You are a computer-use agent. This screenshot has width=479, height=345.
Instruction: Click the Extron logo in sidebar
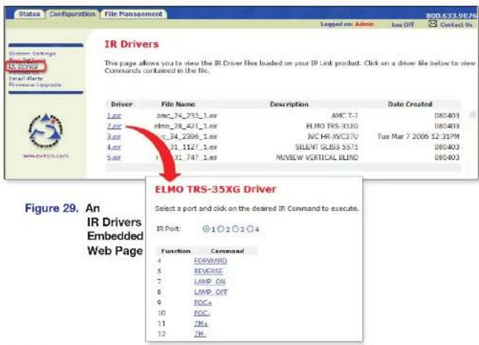[45, 131]
